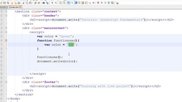Collapse the section class content fold

[x=6, y=11]
